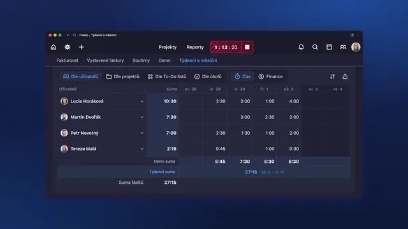Click Martin Dvořák sum 7:30
408x229 pixels.
[171, 117]
